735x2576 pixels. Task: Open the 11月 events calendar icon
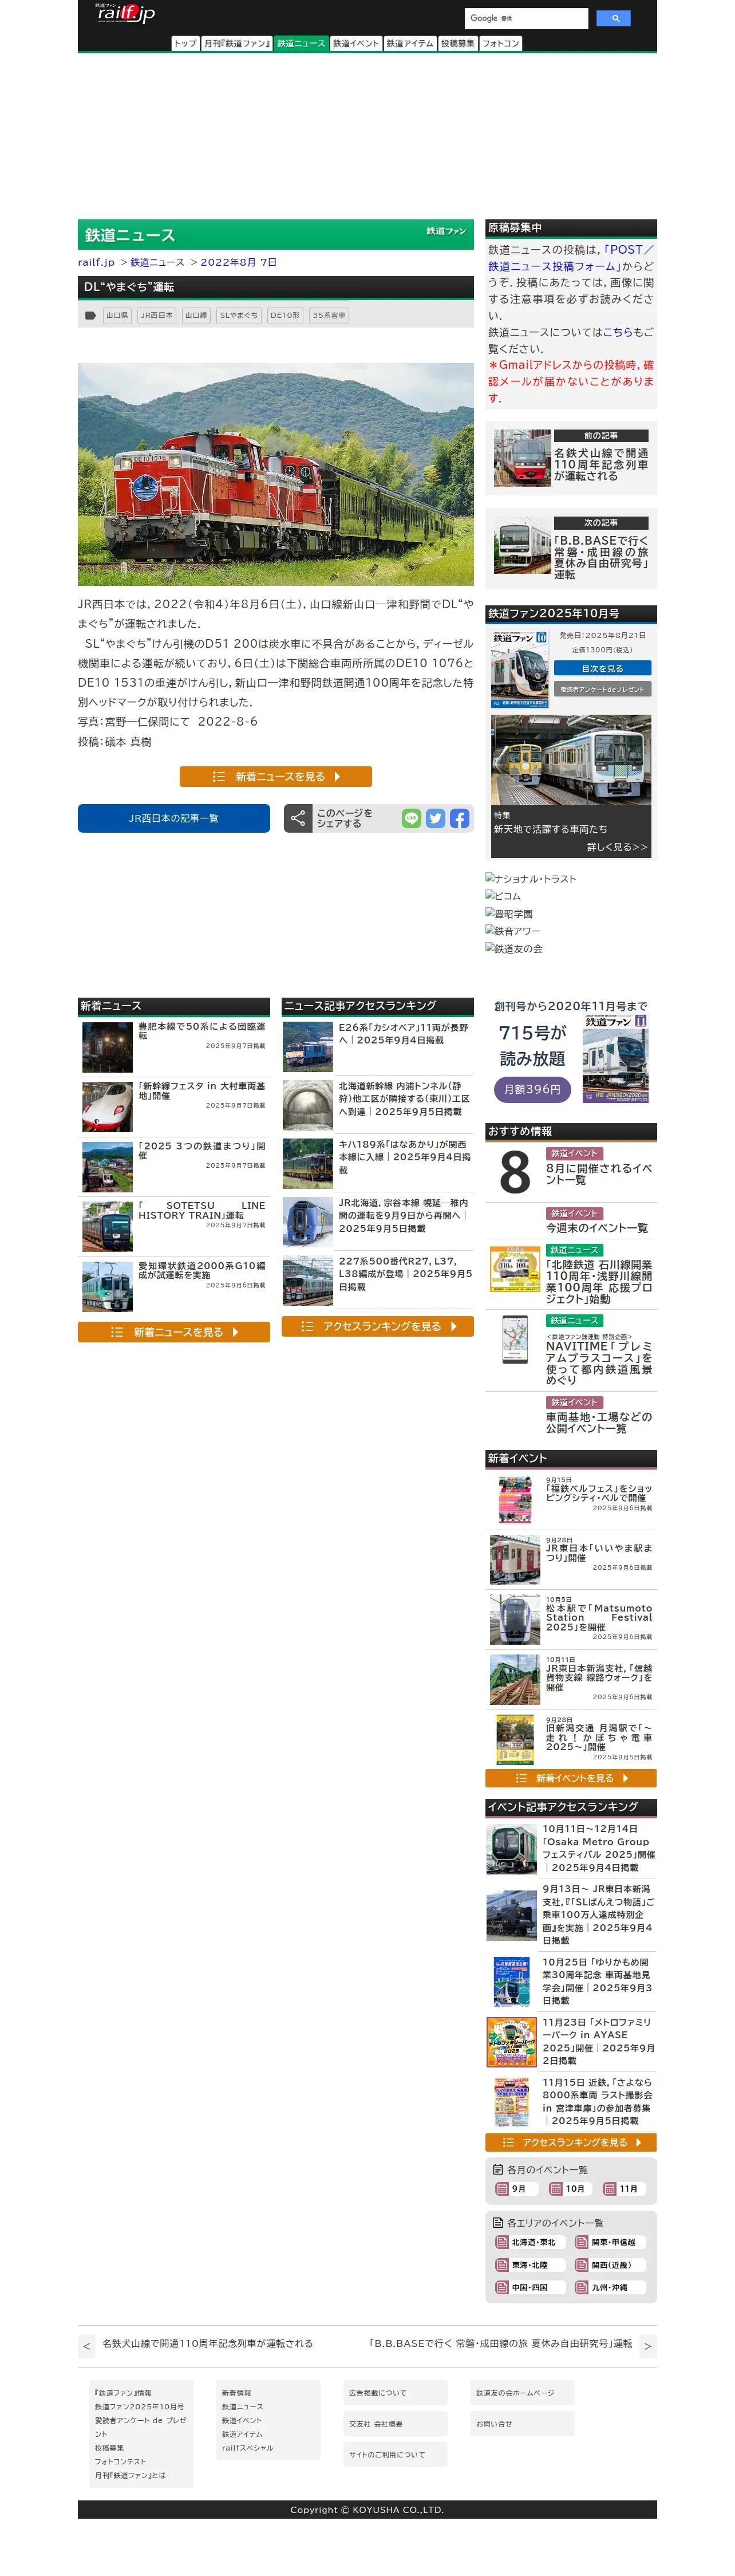(609, 2189)
